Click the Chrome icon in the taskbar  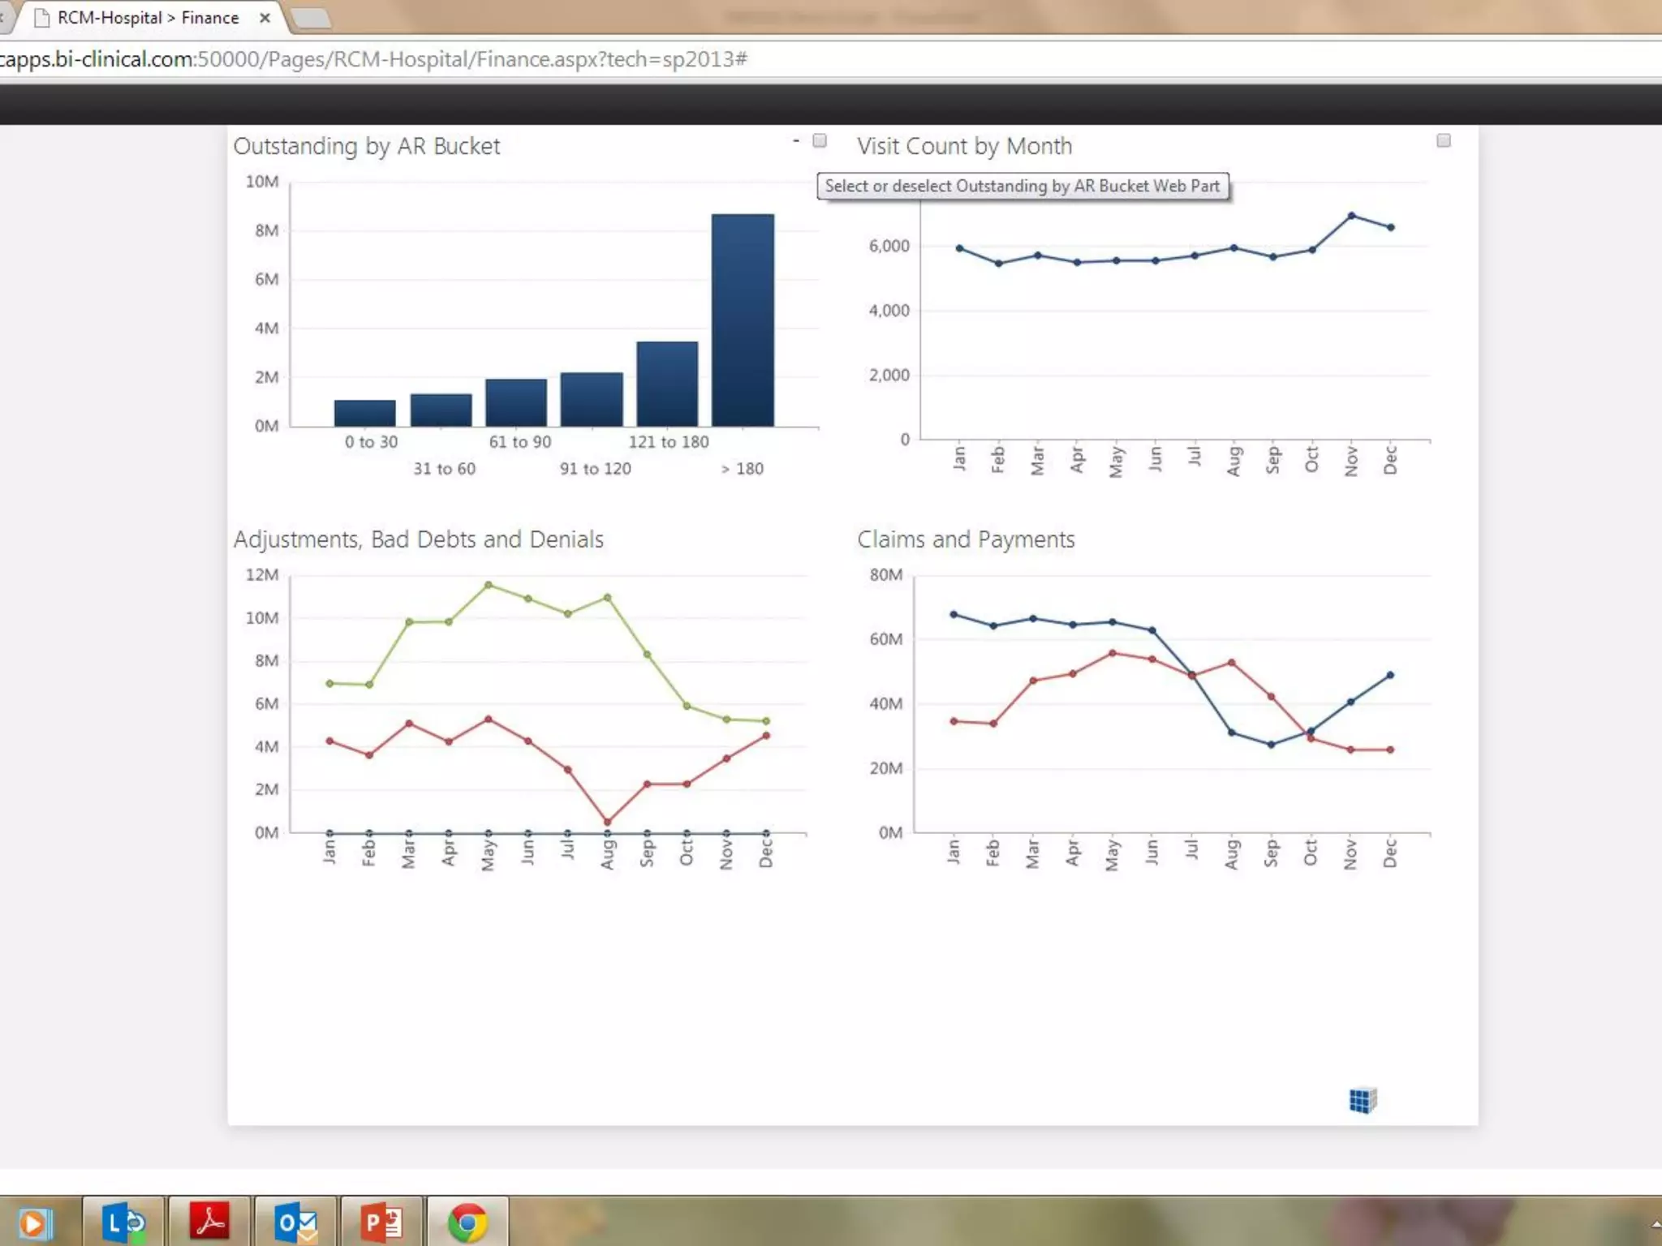[467, 1222]
